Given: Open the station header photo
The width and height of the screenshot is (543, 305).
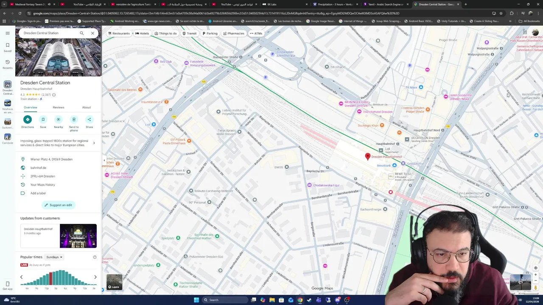Looking at the screenshot, I should point(59,58).
